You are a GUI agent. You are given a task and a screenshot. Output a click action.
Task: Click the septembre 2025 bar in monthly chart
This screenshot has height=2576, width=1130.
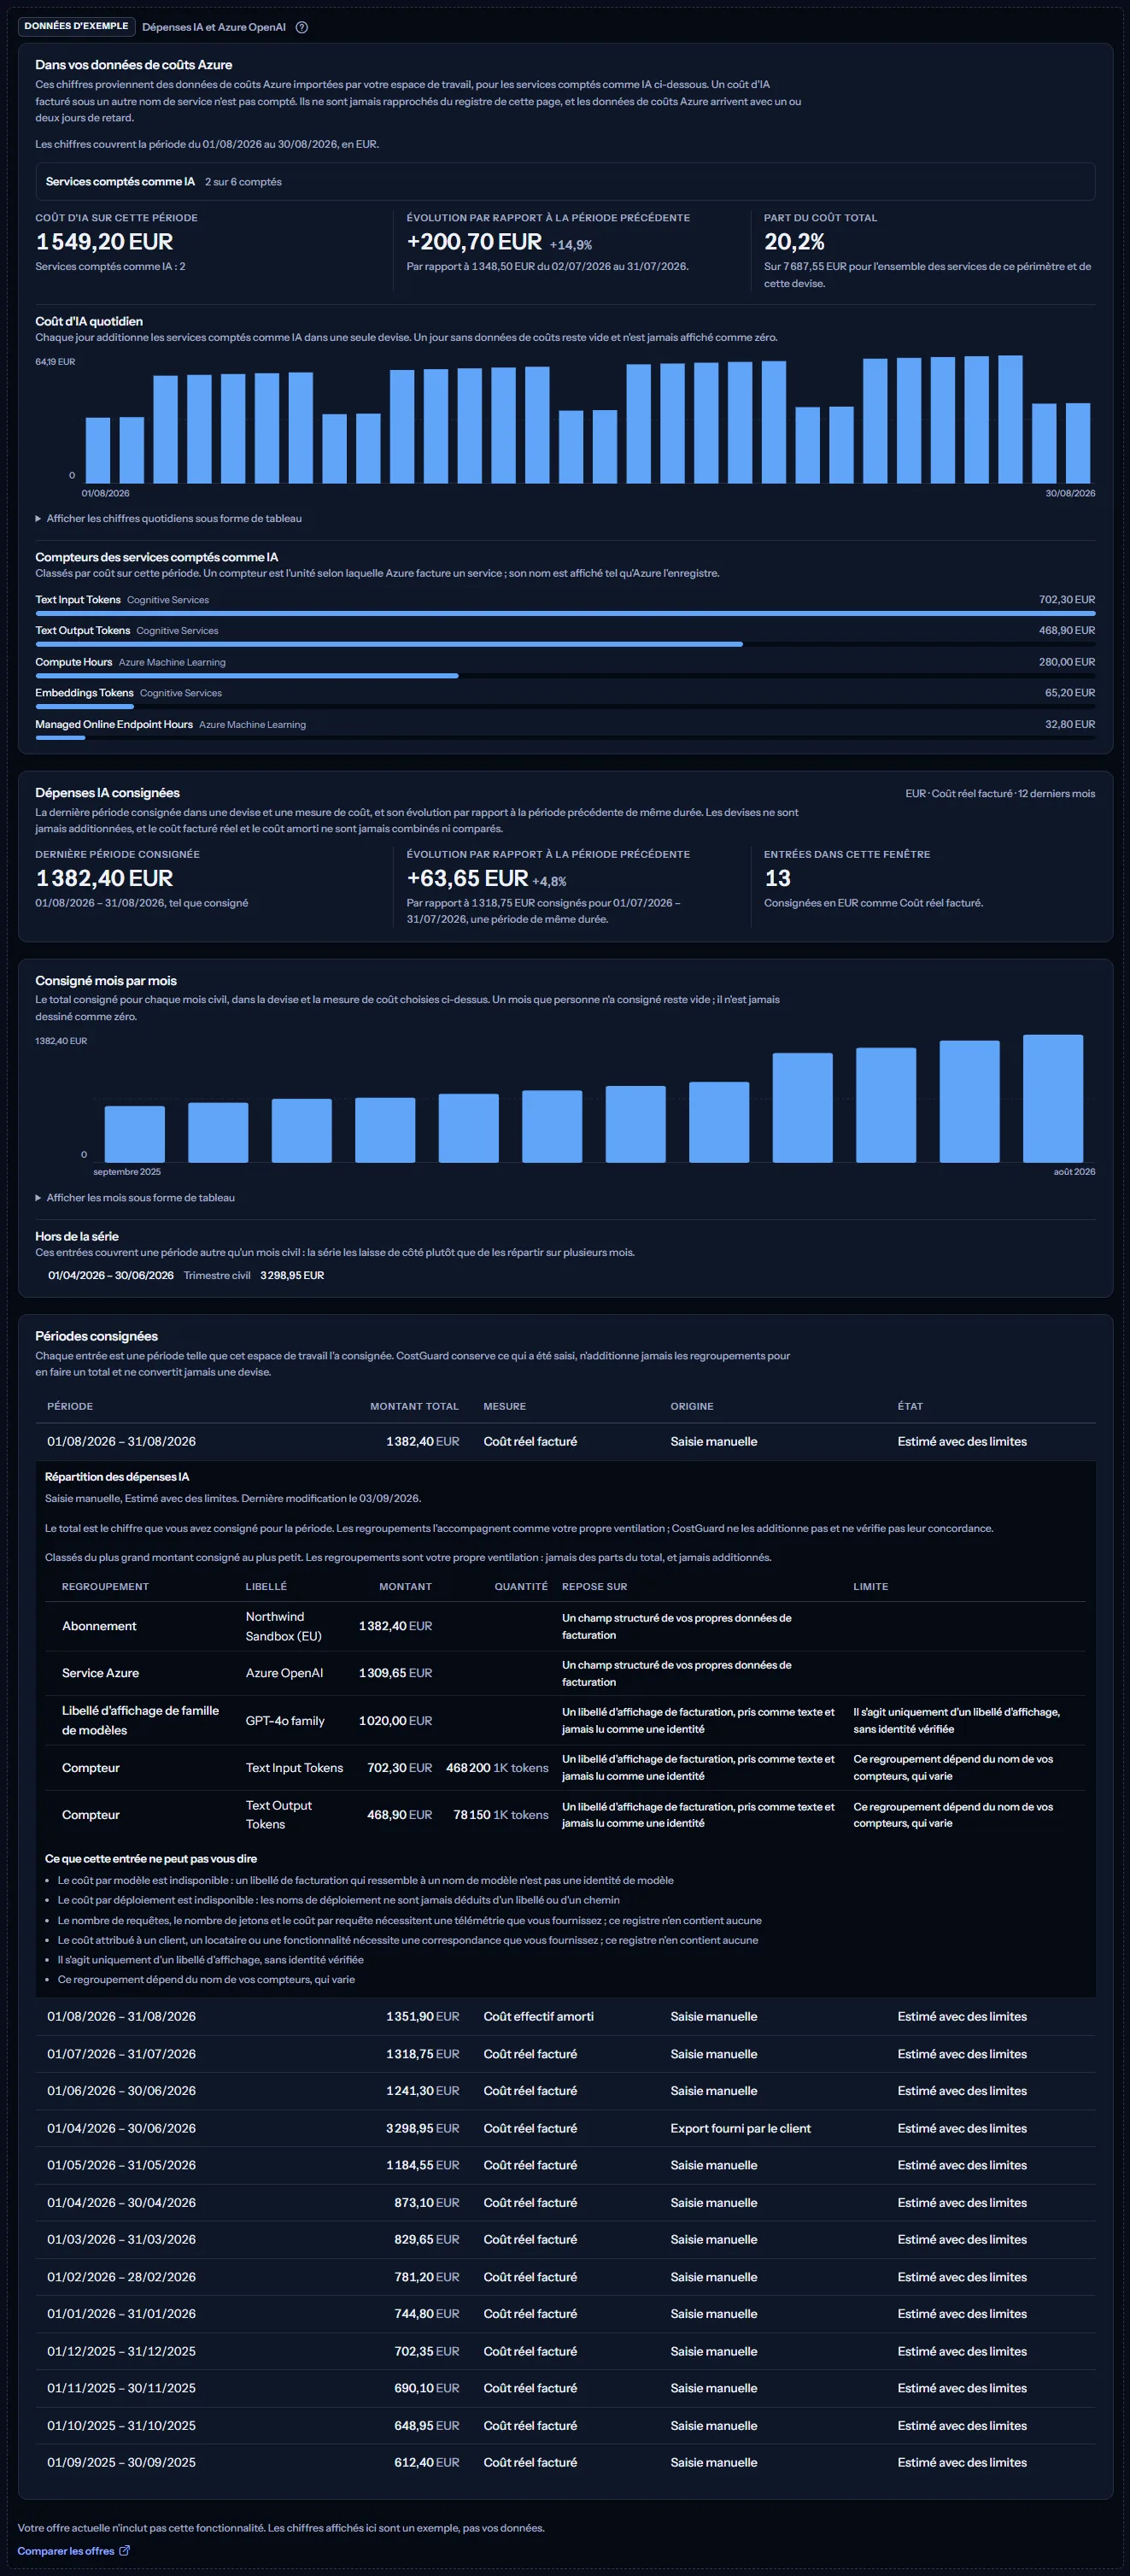[x=134, y=1134]
